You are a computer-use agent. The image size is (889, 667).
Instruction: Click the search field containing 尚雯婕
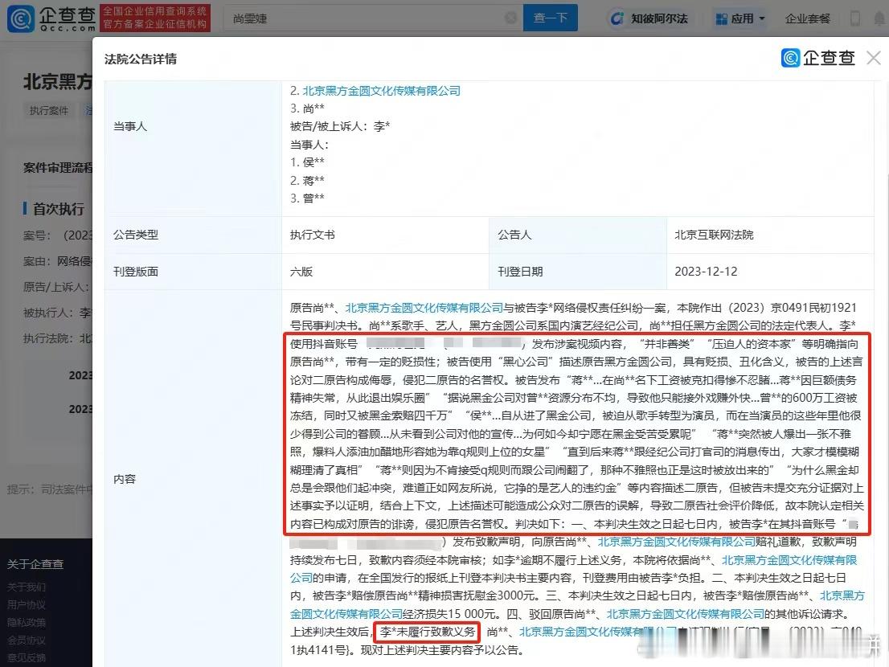[x=372, y=18]
